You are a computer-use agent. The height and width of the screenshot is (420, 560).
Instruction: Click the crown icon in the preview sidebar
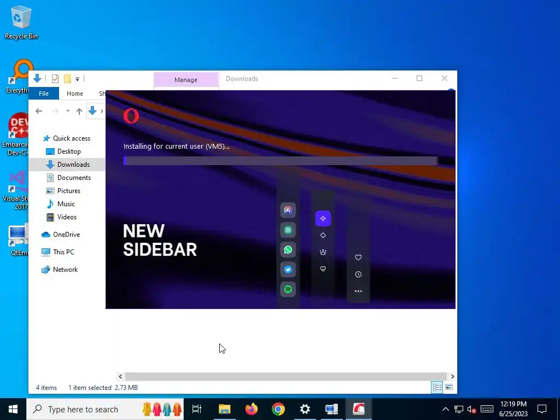point(323,252)
